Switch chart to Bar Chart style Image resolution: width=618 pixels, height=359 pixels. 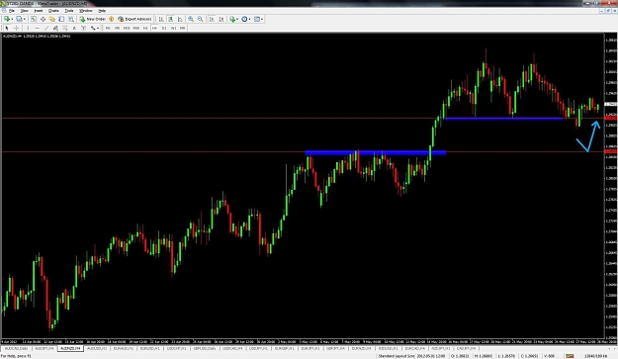[x=161, y=19]
